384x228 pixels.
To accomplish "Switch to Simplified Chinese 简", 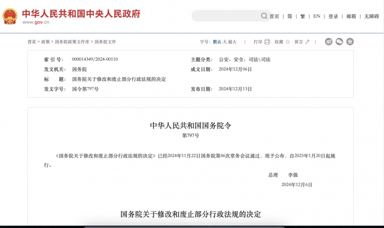I will (x=289, y=16).
